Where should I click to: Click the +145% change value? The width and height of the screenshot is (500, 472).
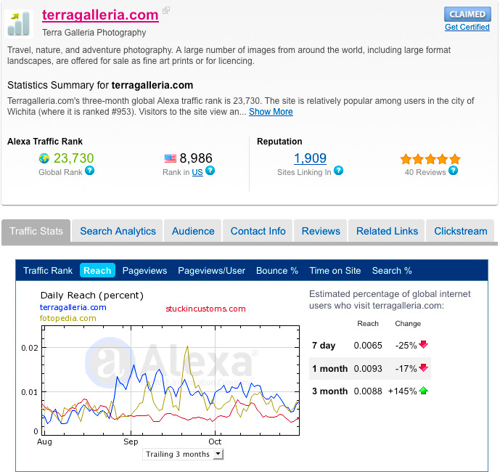403,391
